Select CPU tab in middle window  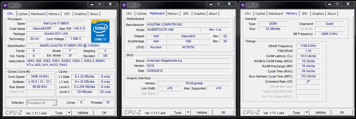click(x=129, y=14)
